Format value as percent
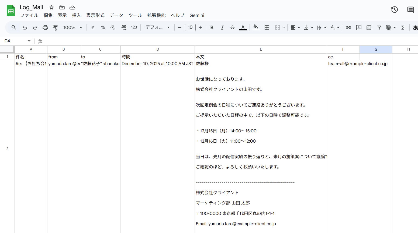The height and width of the screenshot is (233, 418). (103, 27)
